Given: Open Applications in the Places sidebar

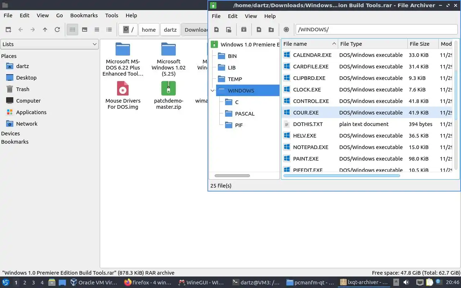Looking at the screenshot, I should pos(31,112).
